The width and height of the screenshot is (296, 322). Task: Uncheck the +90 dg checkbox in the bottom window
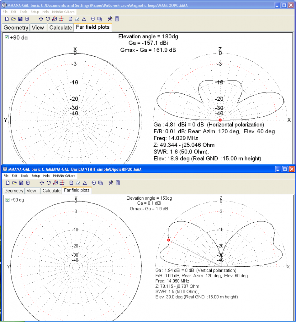(7, 200)
